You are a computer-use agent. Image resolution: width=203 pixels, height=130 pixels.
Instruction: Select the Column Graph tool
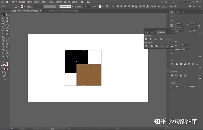[7, 50]
